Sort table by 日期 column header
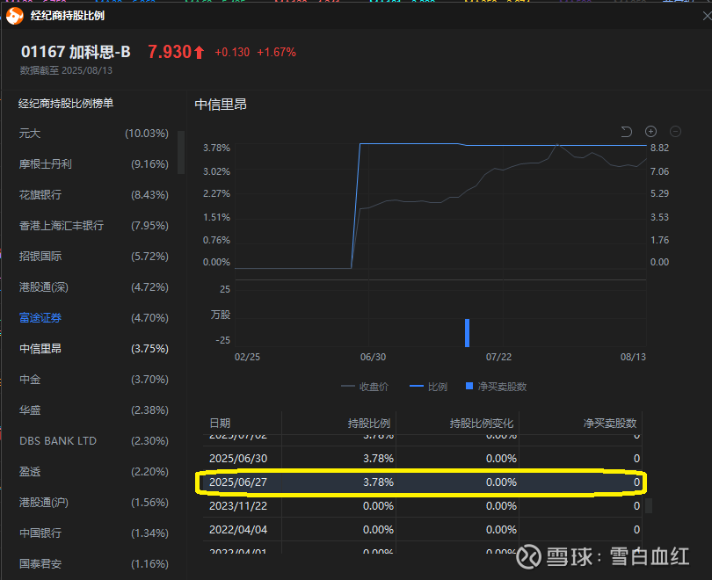The image size is (712, 580). [x=220, y=424]
